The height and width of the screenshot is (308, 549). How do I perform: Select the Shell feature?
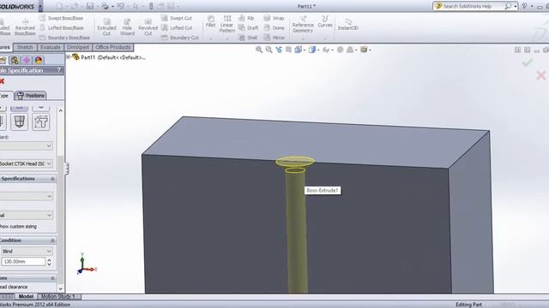pos(248,38)
